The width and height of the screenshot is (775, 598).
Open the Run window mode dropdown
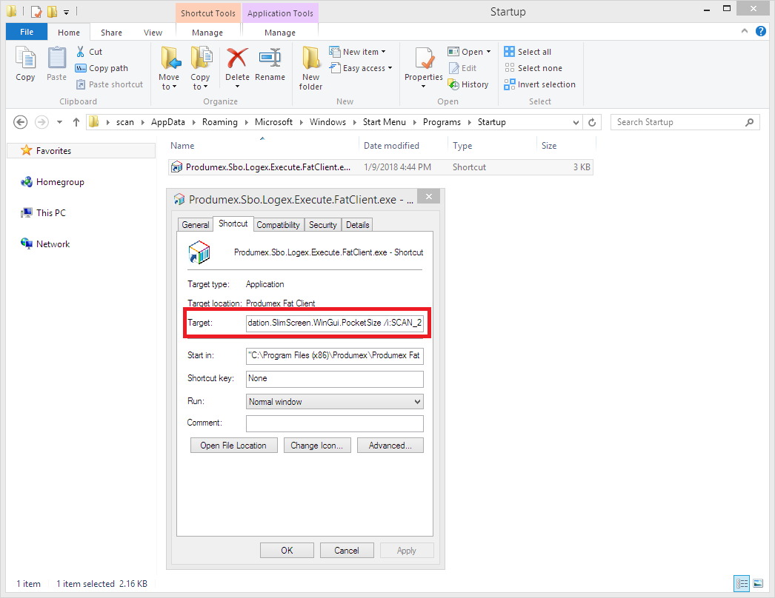(335, 402)
